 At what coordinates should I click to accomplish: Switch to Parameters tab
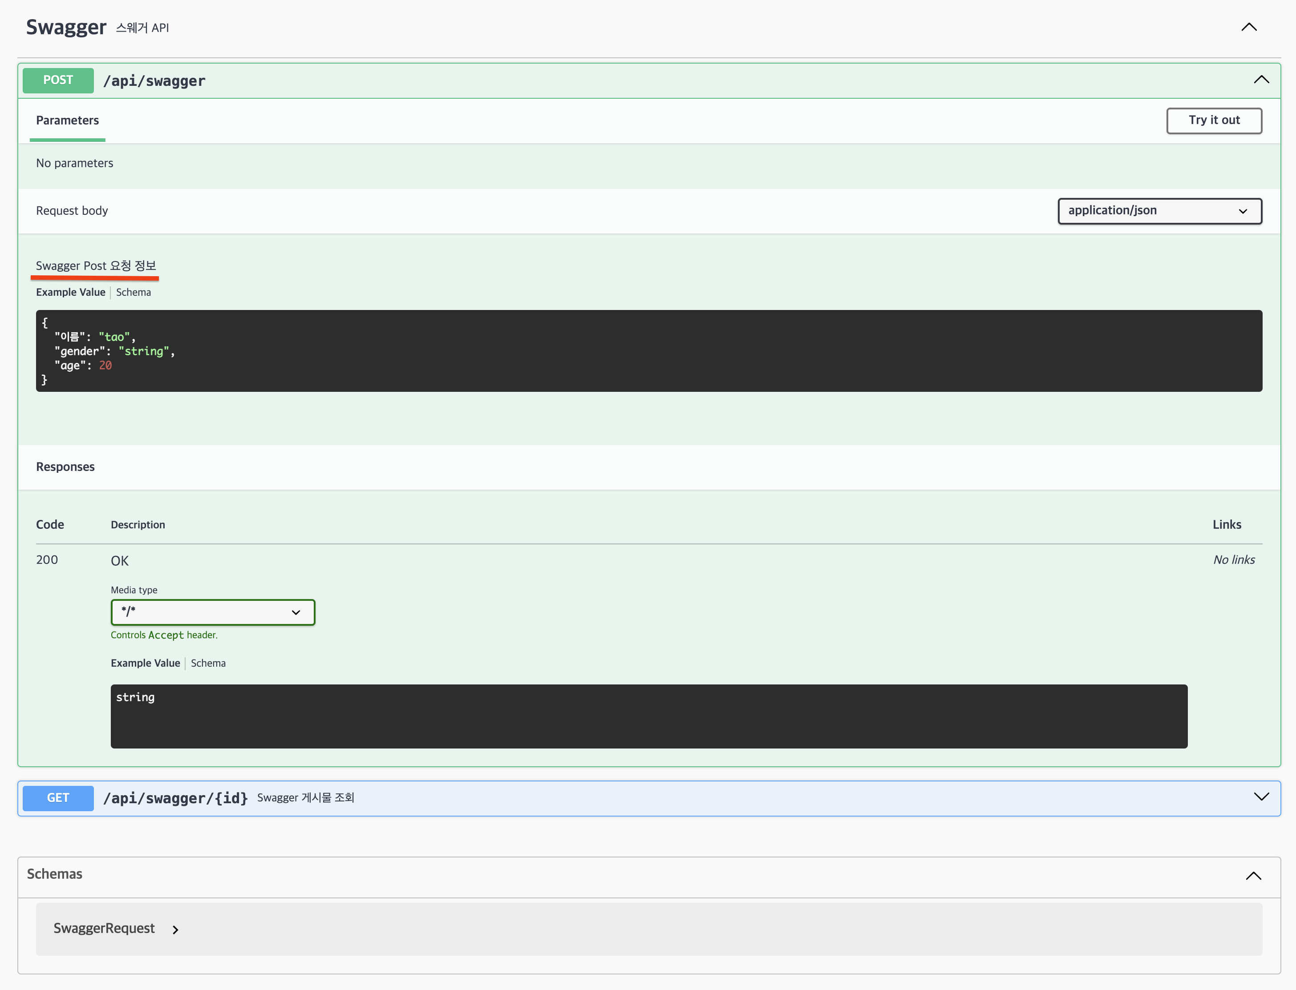tap(67, 121)
